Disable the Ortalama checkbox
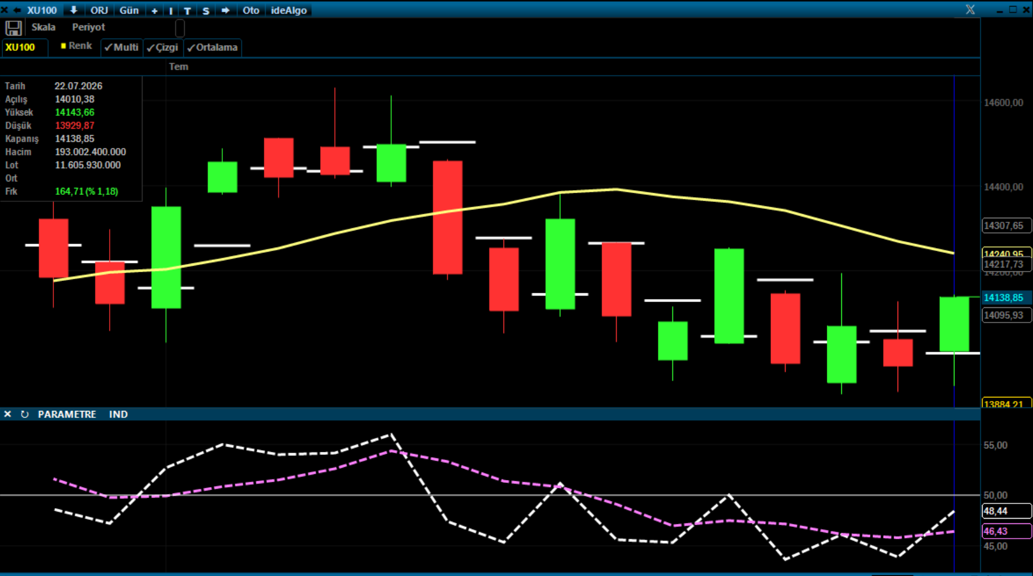 pyautogui.click(x=212, y=47)
